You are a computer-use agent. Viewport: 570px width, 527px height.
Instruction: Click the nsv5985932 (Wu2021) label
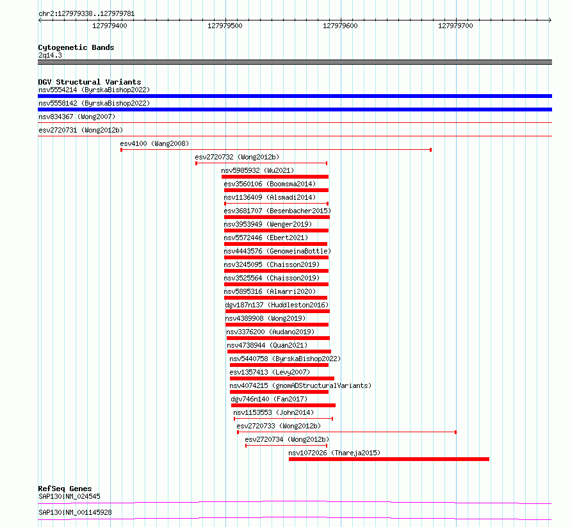257,170
